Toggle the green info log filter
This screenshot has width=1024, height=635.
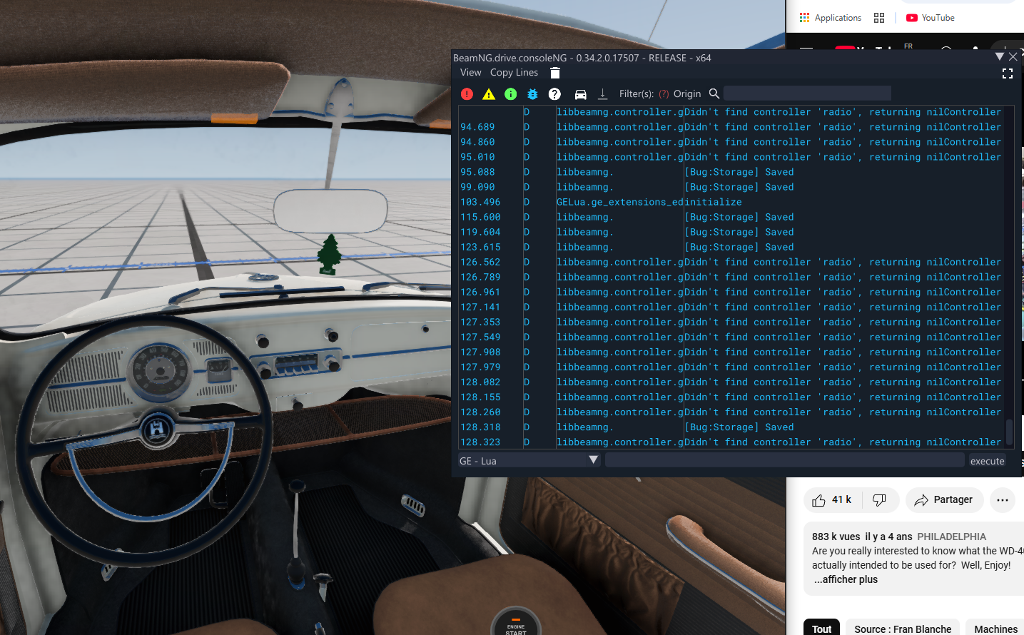click(x=511, y=93)
